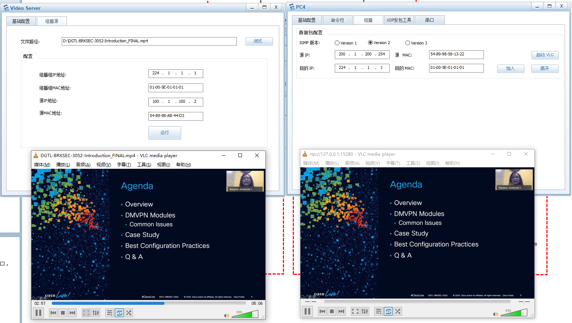This screenshot has height=323, width=572.
Task: Click next track button in left VLC
Action: click(x=72, y=313)
